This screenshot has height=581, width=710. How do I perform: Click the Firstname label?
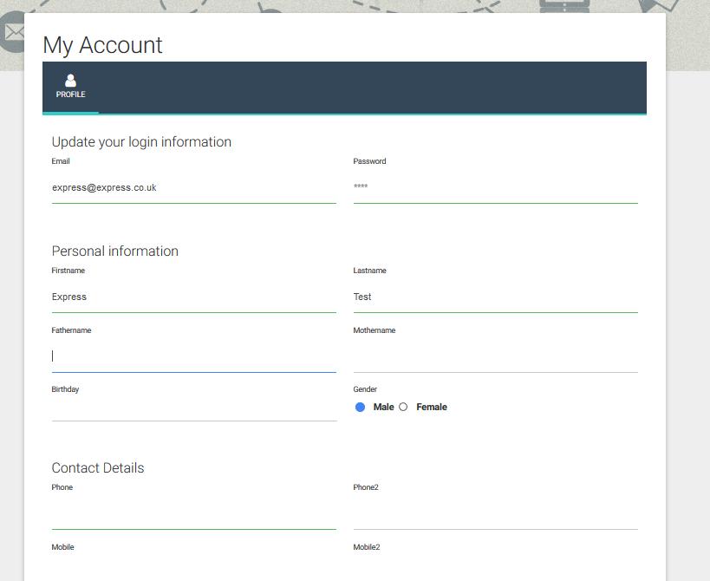tap(68, 271)
